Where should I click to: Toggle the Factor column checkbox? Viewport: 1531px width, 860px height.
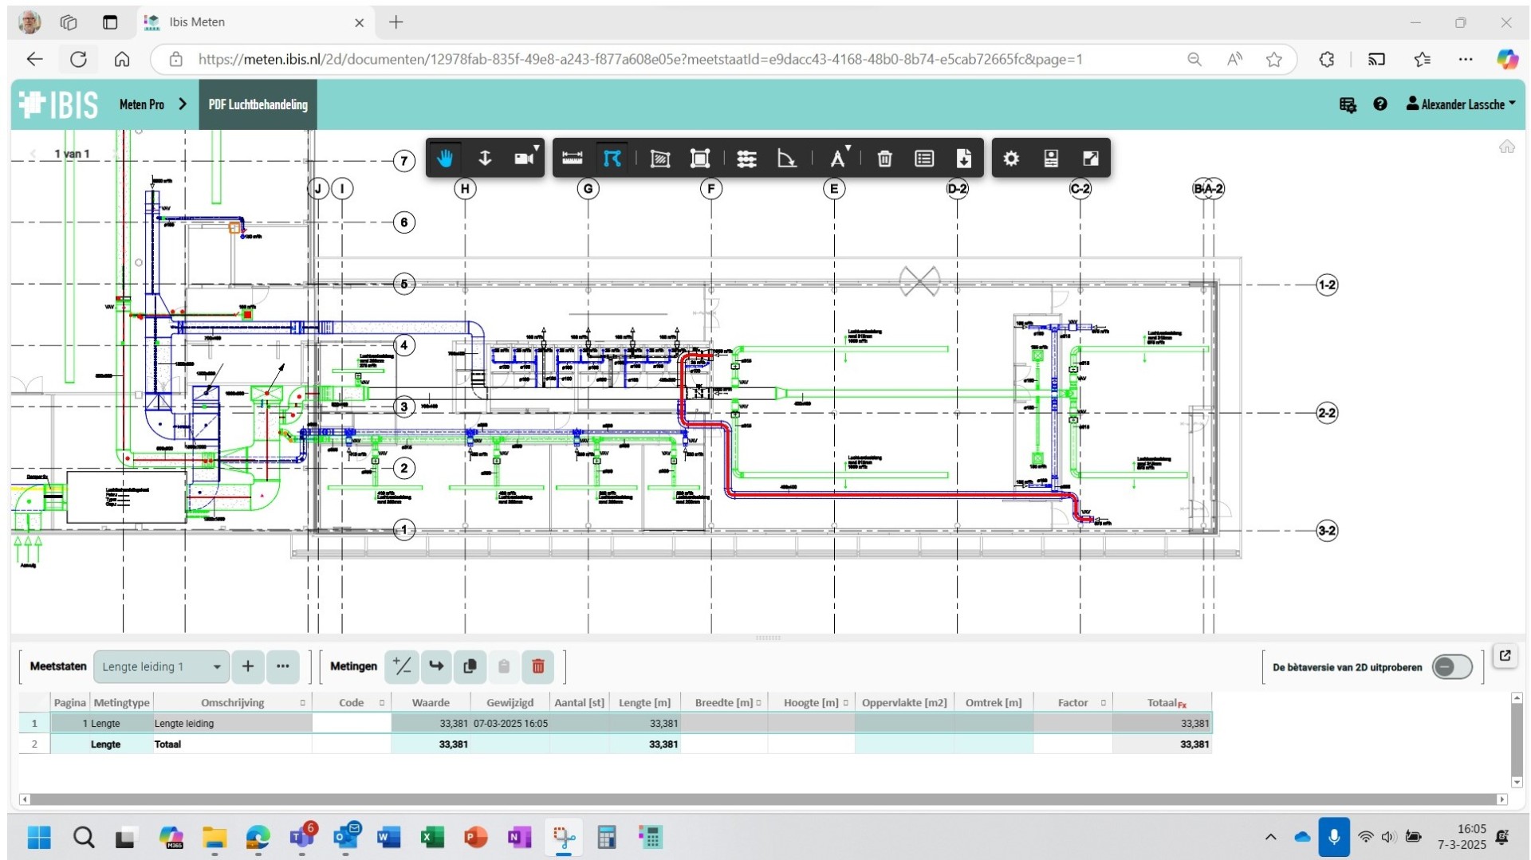(x=1103, y=703)
